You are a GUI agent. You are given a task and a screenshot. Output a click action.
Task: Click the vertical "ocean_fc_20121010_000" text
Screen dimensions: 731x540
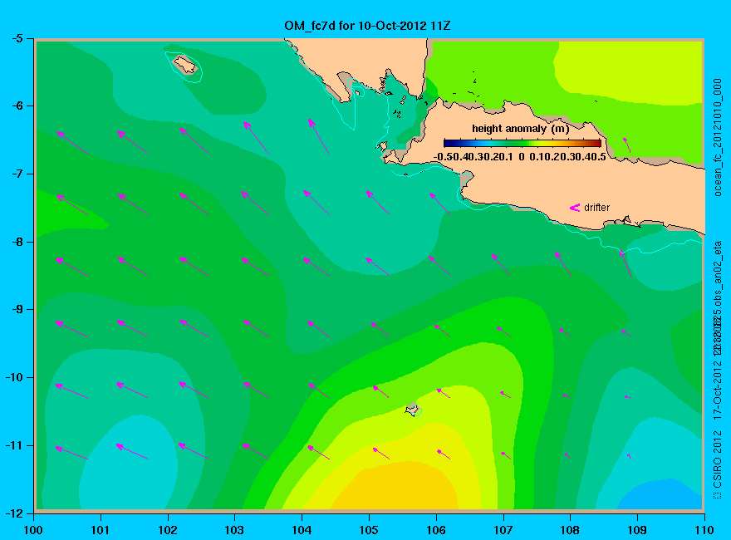point(718,138)
